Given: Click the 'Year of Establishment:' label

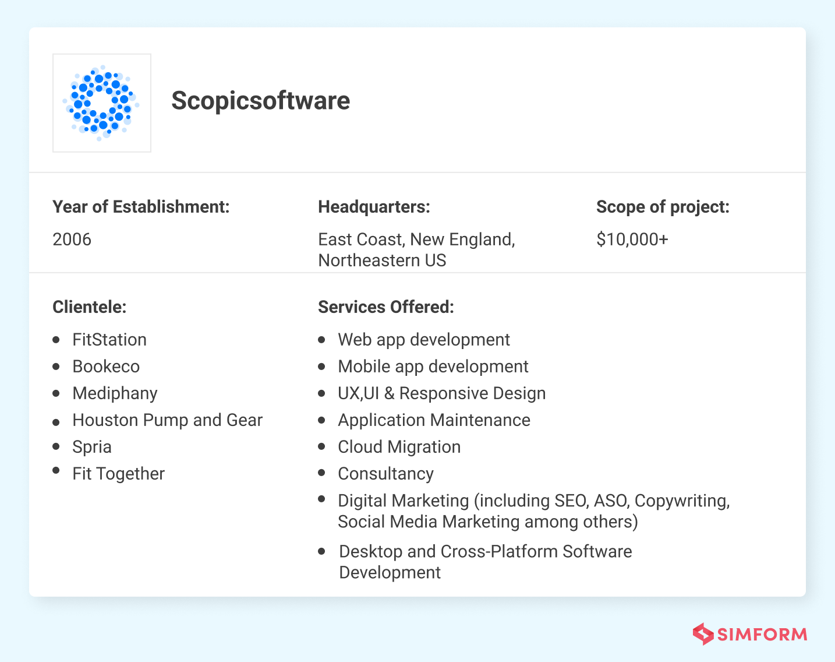Looking at the screenshot, I should point(141,207).
